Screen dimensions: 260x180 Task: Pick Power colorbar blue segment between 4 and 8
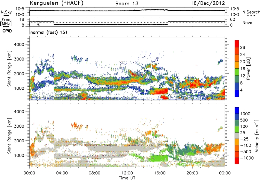click(237, 86)
